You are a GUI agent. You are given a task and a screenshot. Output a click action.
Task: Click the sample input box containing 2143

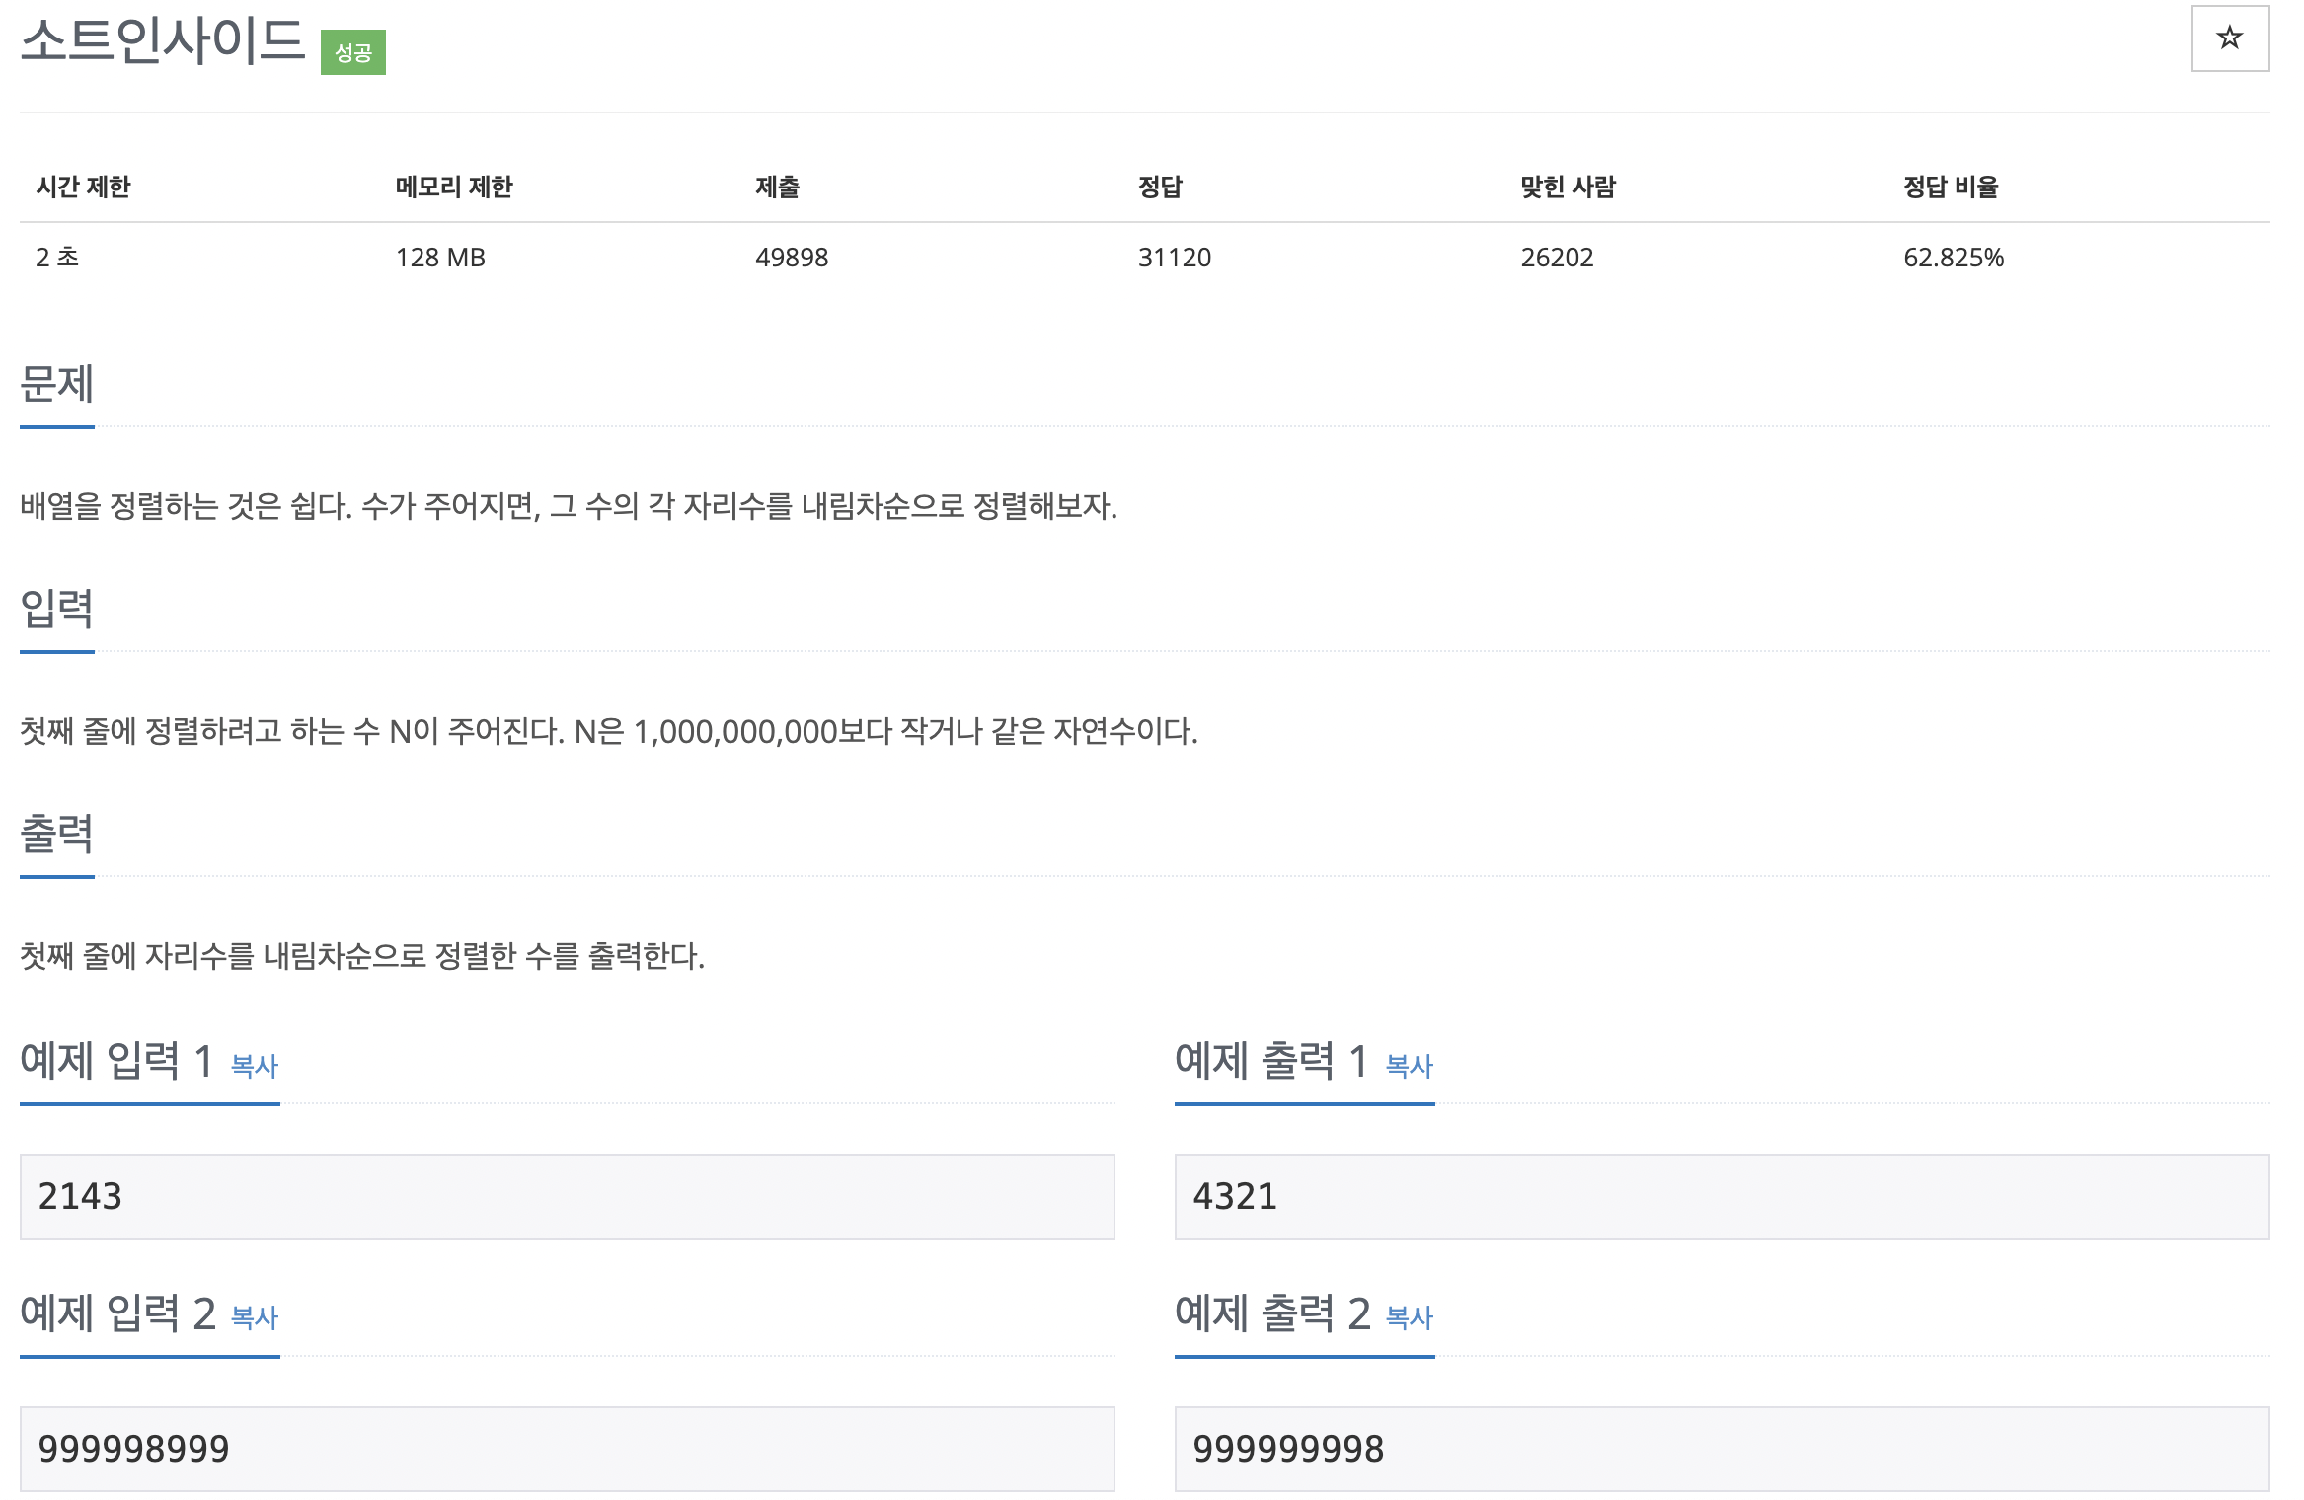coord(567,1196)
